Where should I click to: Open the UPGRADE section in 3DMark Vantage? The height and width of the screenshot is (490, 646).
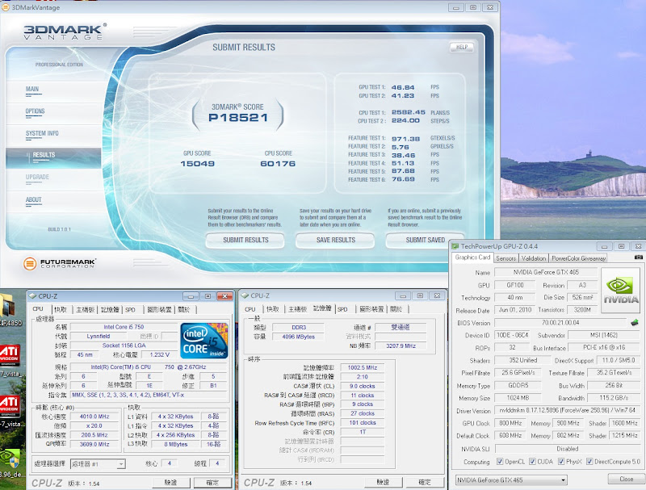(x=37, y=178)
